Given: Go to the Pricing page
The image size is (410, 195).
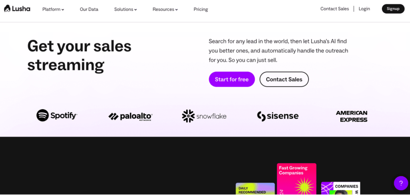Looking at the screenshot, I should coord(201,9).
